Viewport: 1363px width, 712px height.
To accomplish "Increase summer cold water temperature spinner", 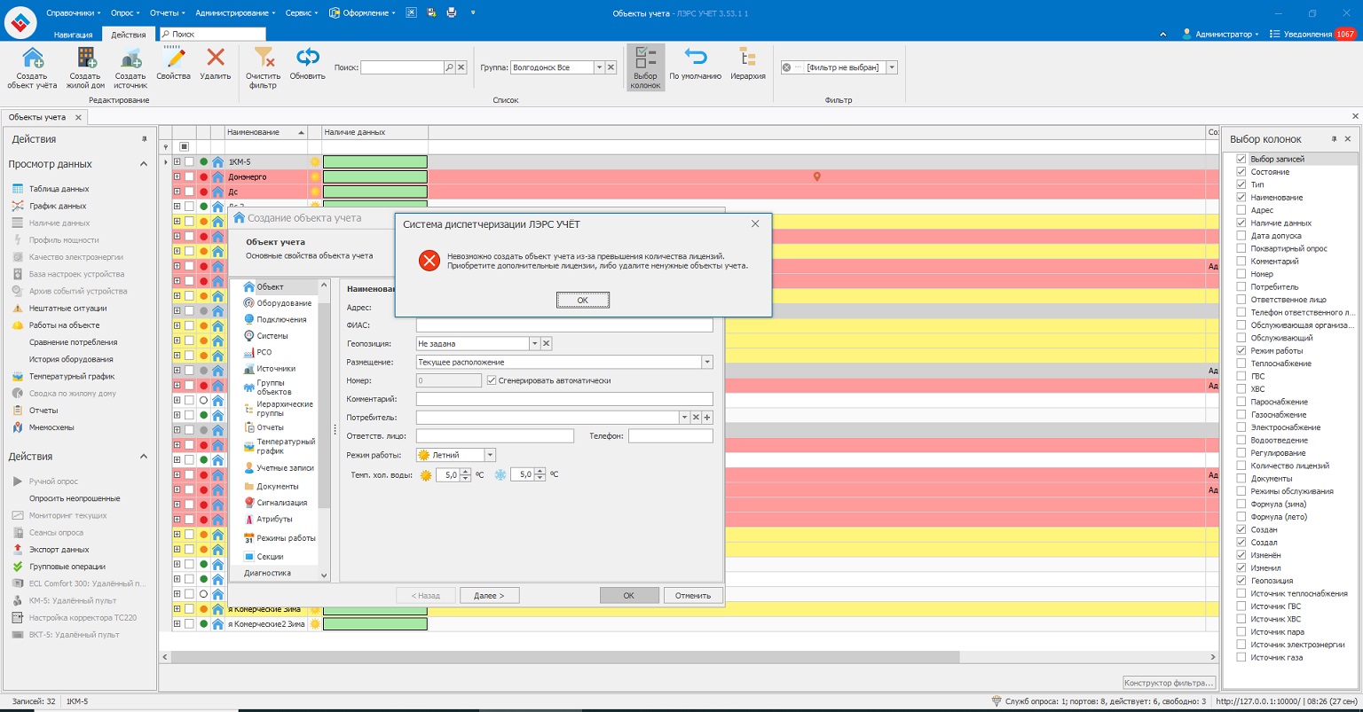I will (x=465, y=472).
